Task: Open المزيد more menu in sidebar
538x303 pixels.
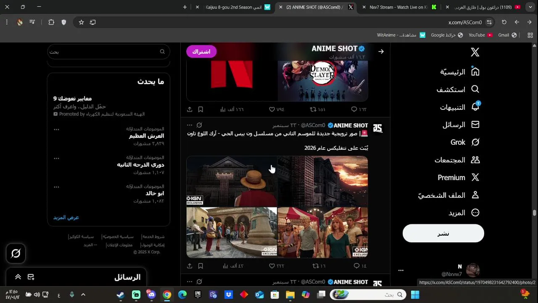Action: [464, 213]
